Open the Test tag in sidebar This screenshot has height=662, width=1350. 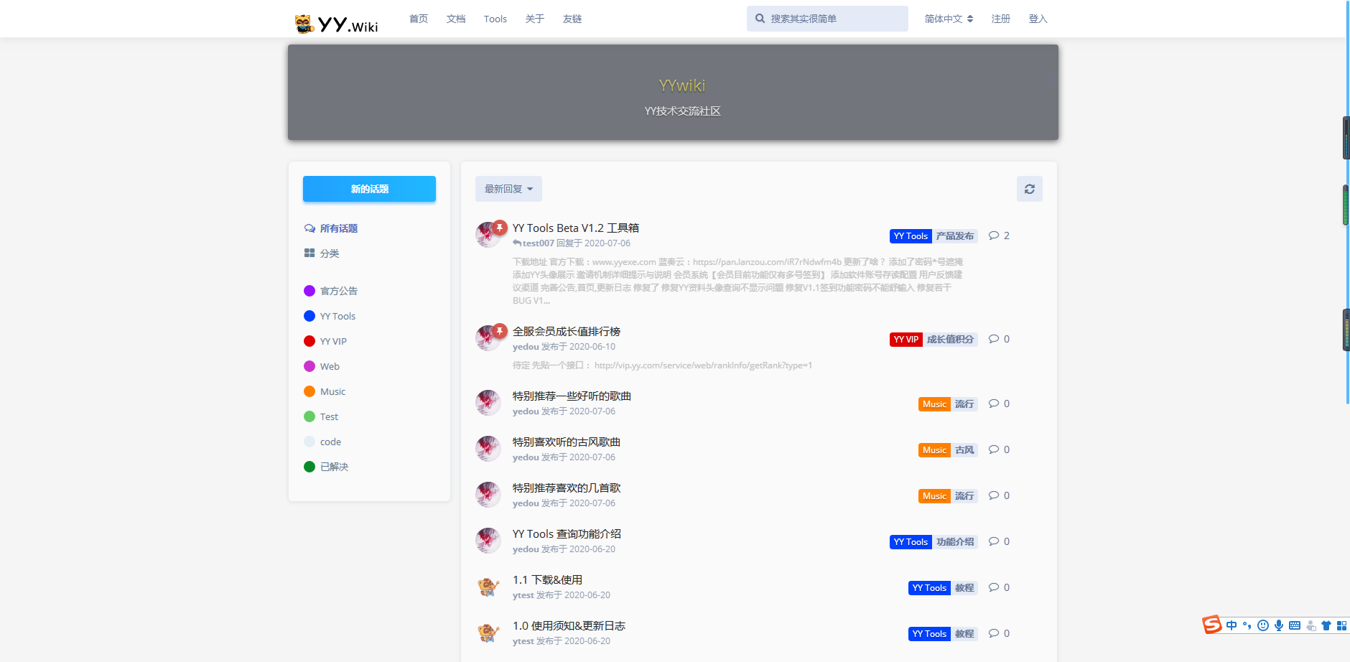coord(329,416)
